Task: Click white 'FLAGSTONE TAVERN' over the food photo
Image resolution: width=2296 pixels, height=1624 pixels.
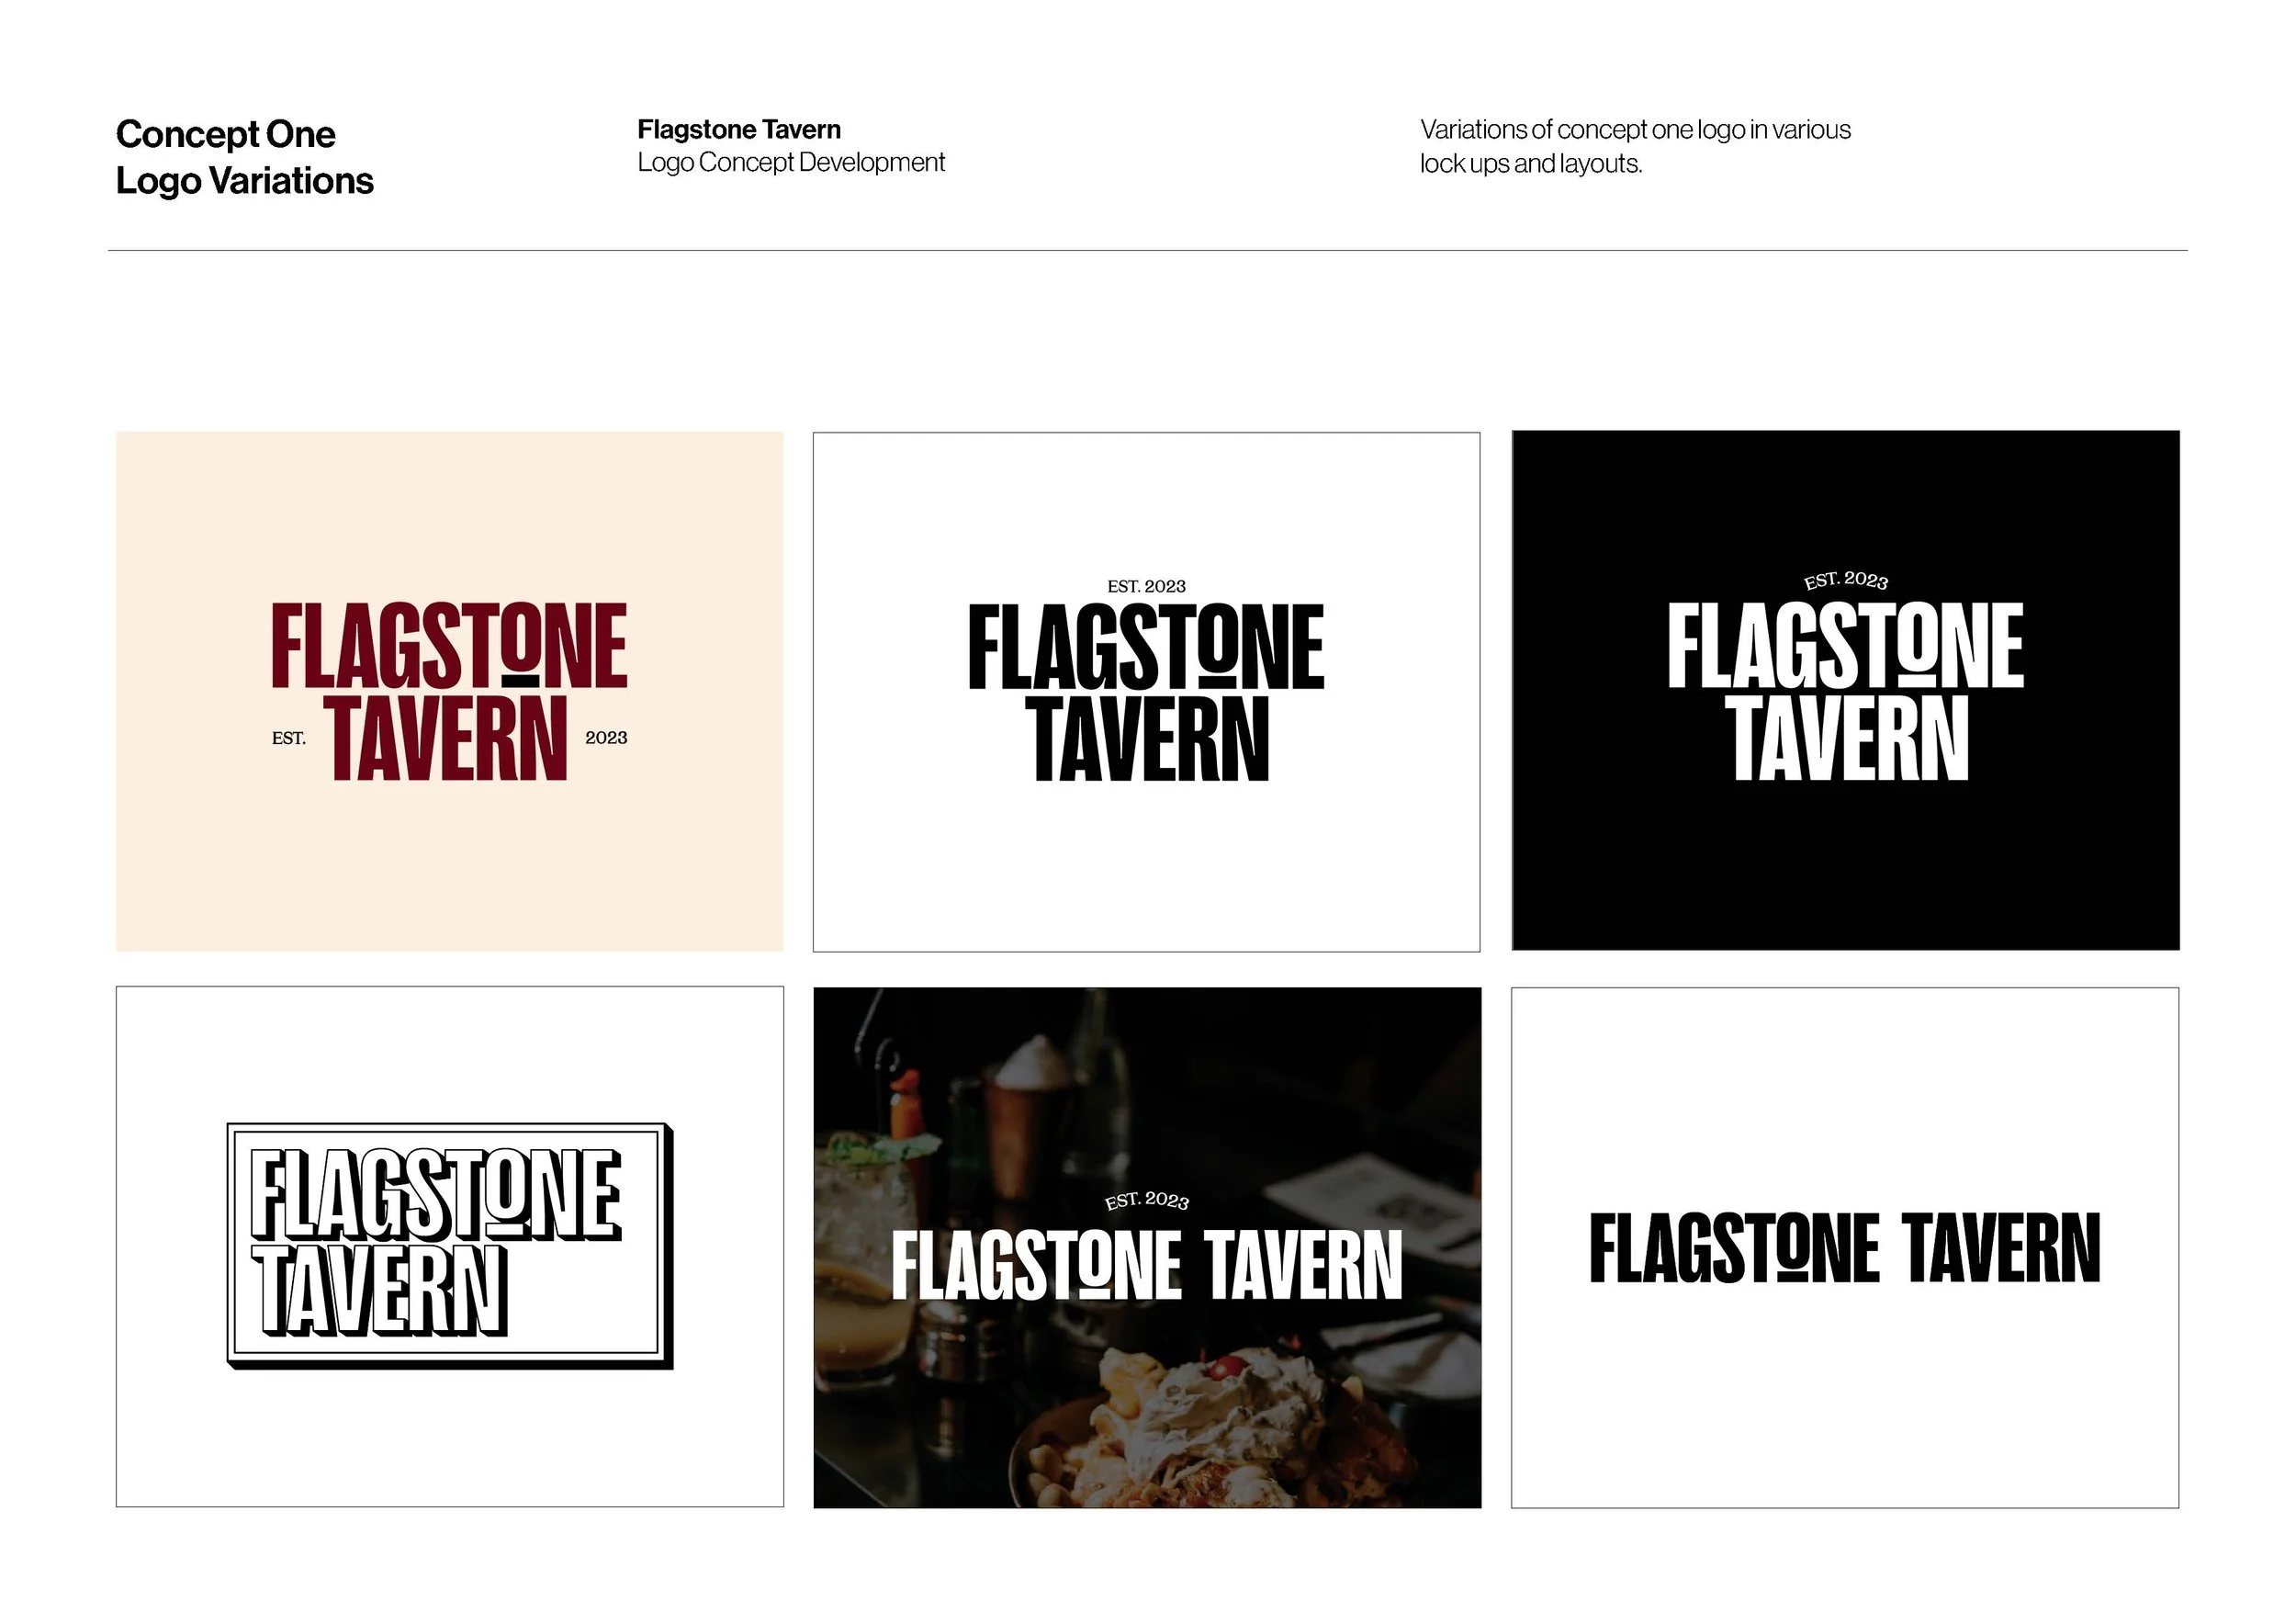Action: (1146, 1265)
